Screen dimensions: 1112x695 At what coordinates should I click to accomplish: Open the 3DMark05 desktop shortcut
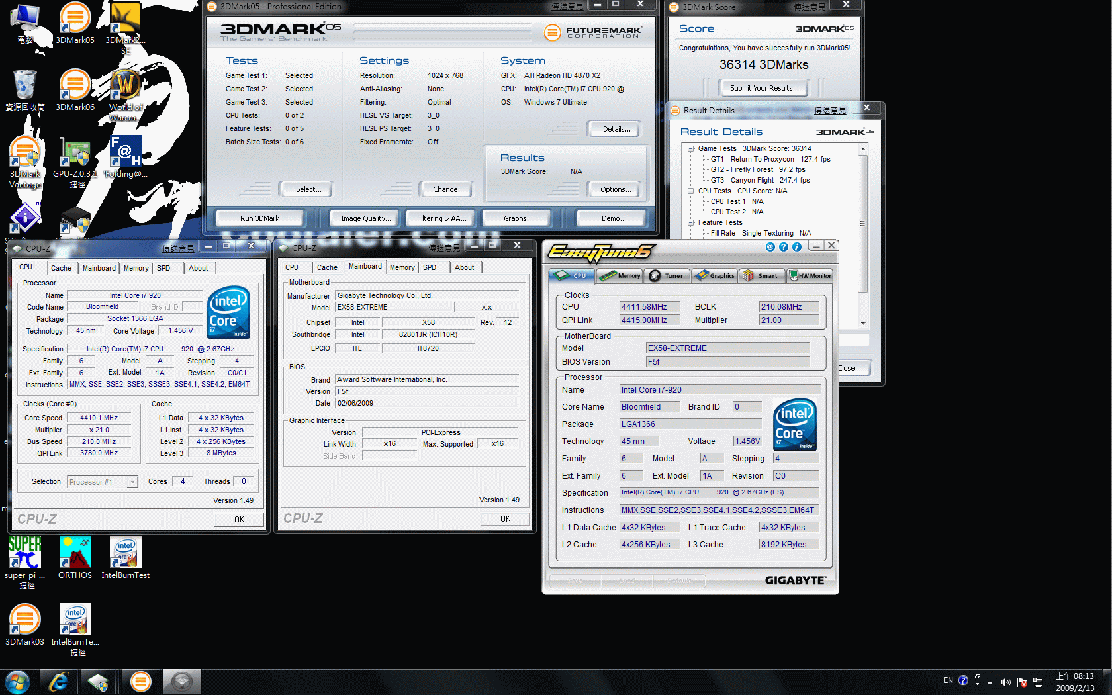tap(75, 23)
